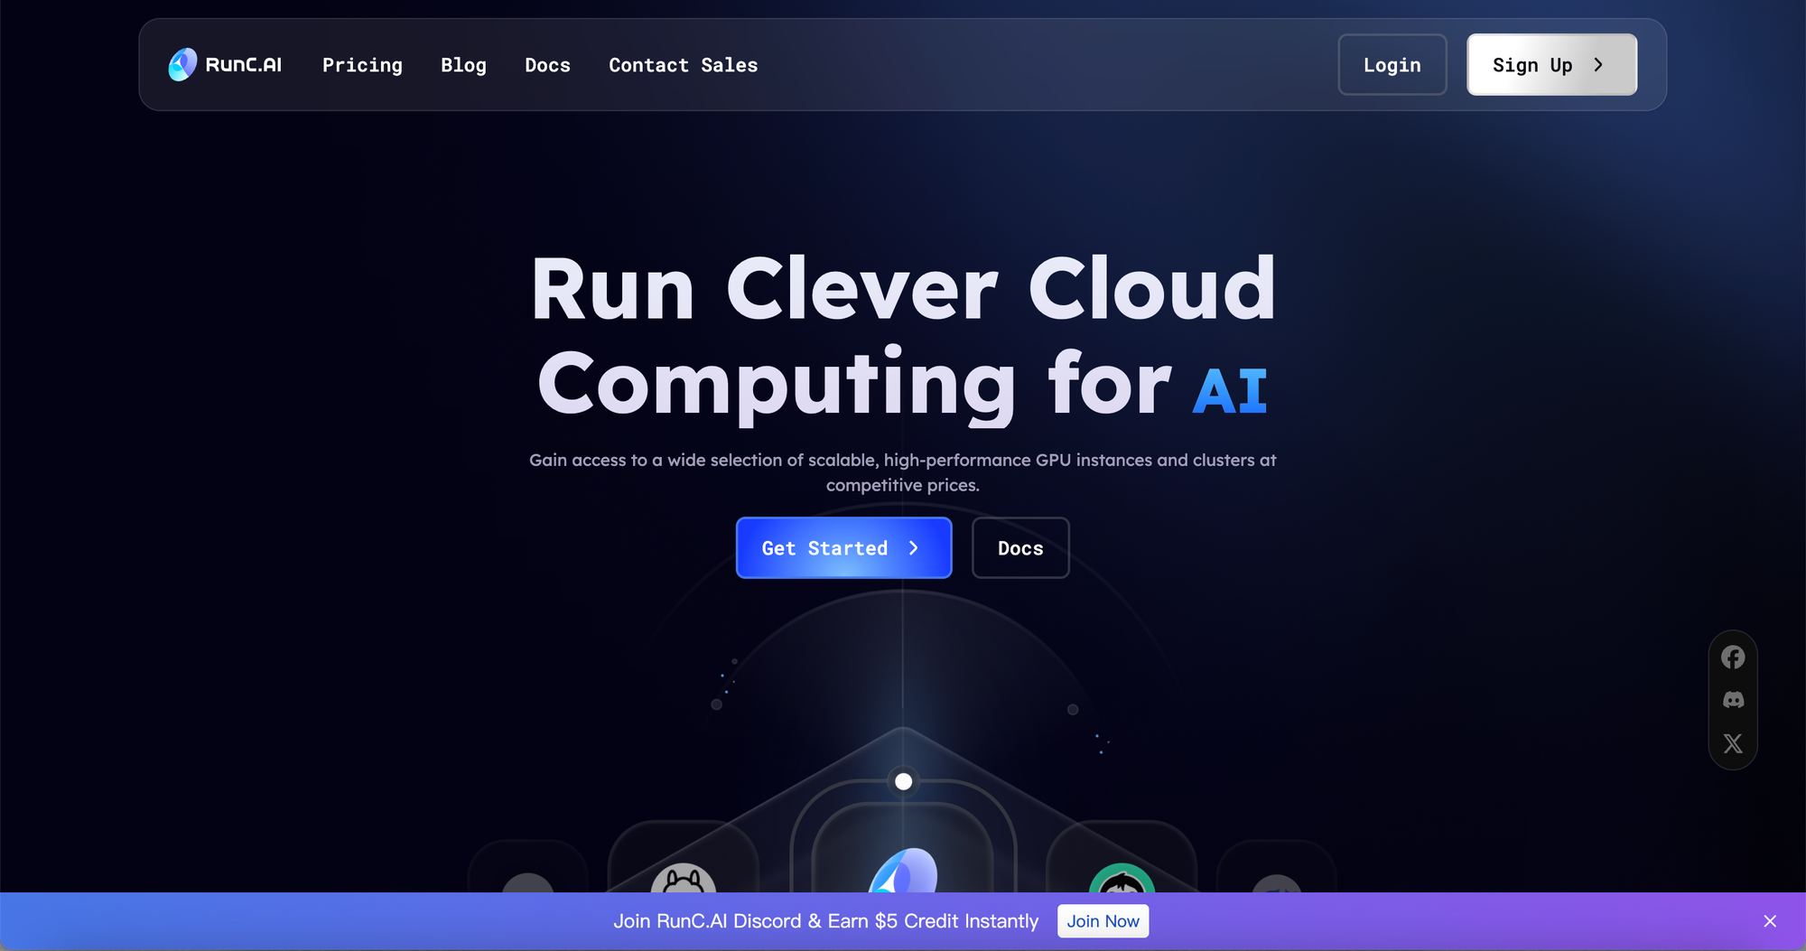Open the Discord social icon
Viewport: 1806px width, 951px height.
(x=1733, y=700)
